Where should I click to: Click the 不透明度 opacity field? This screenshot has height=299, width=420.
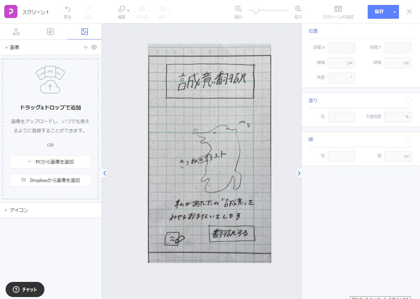[398, 117]
